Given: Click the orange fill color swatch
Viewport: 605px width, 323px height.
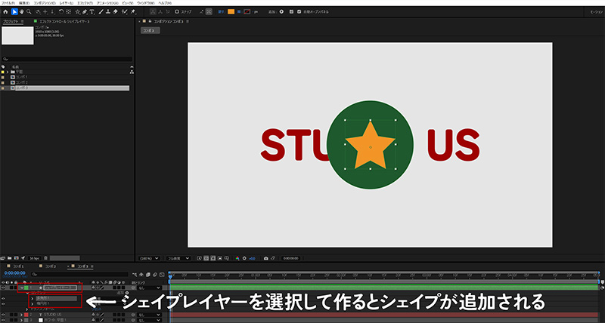Looking at the screenshot, I should click(x=231, y=12).
